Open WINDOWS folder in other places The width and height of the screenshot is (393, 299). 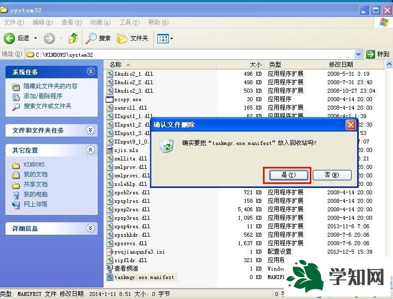(x=34, y=164)
